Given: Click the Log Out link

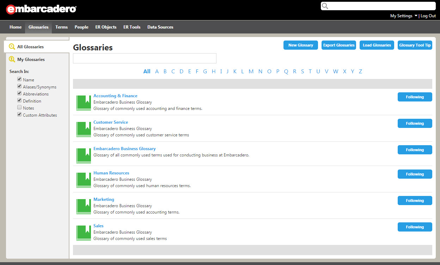Looking at the screenshot, I should click(428, 16).
